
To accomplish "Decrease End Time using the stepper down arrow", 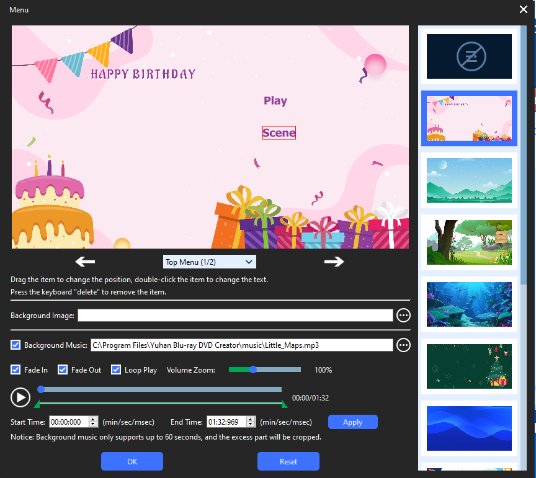I will [x=251, y=425].
